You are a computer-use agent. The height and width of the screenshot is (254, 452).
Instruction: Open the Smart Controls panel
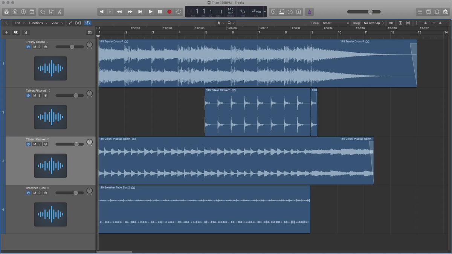coord(42,12)
